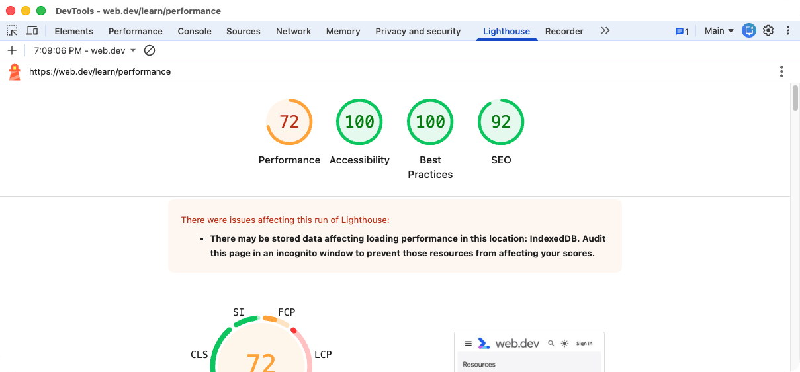Click the web.dev page screenshot thumbnail
Screen dimensions: 800x372
(x=529, y=351)
